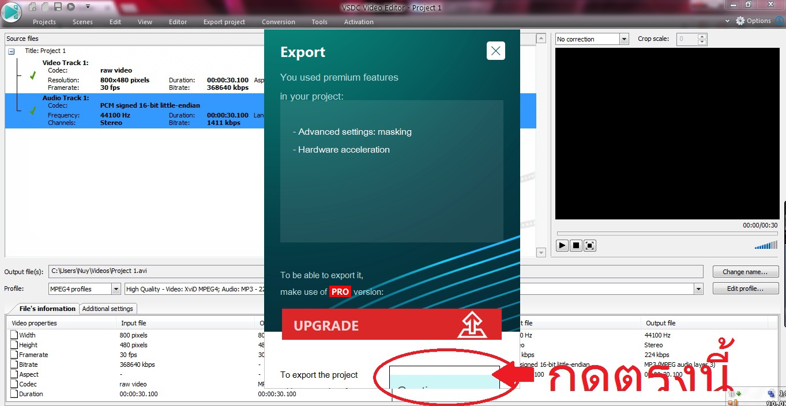Increase Crop scale with the up arrow

pyautogui.click(x=702, y=36)
